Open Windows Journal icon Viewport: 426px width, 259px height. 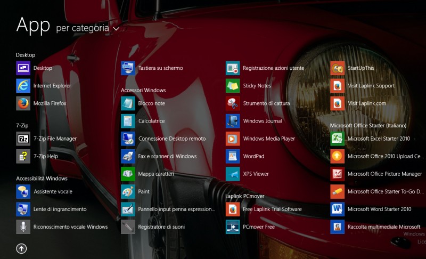coord(233,121)
